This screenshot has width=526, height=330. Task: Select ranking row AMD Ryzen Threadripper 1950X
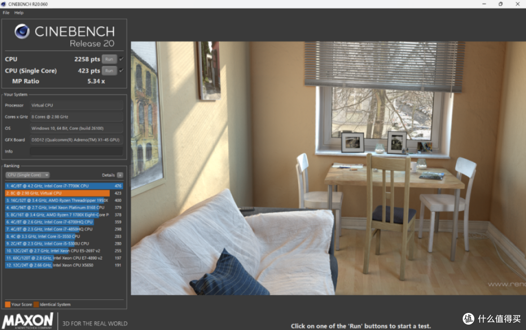click(x=64, y=200)
